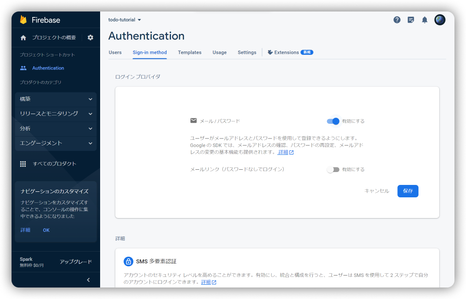Switch to the Users tab
Screen dimensions: 466x299
(115, 52)
